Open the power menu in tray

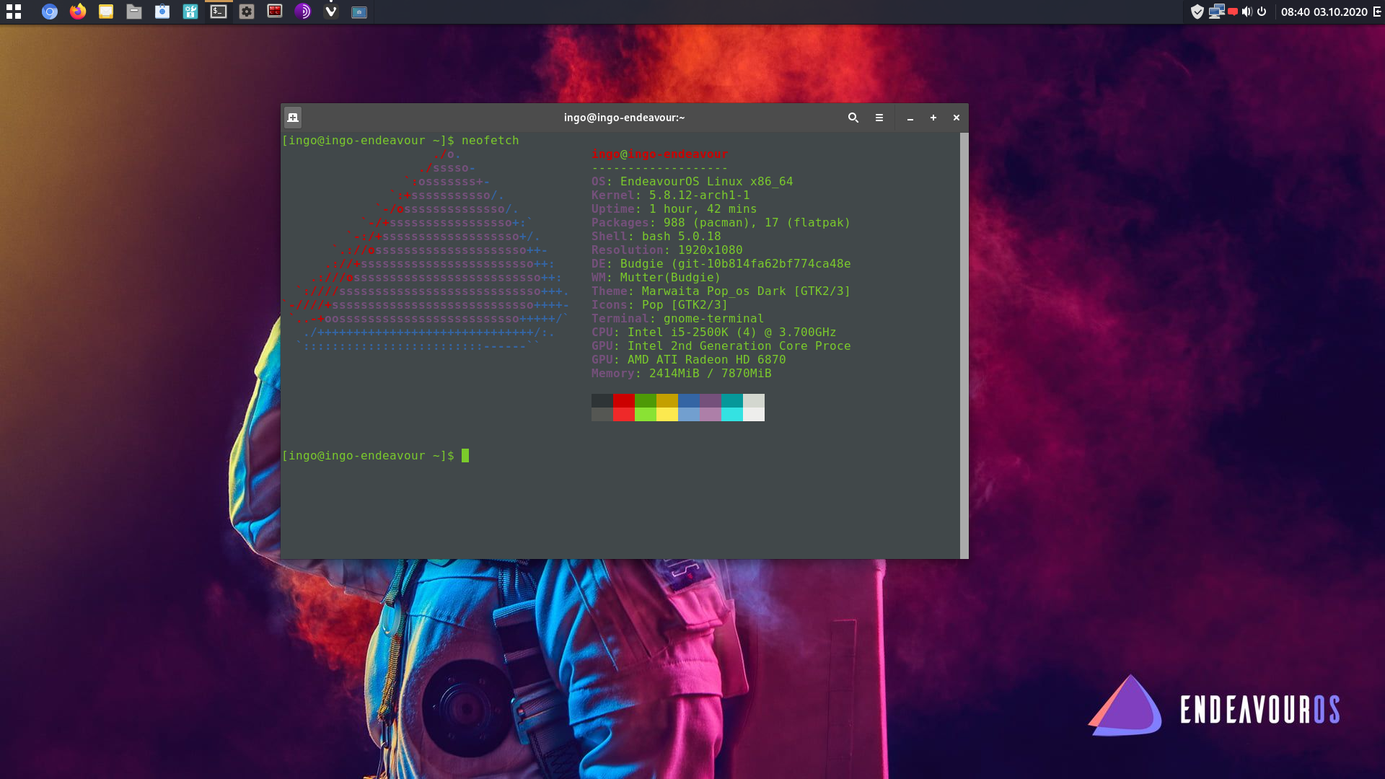[x=1262, y=12]
